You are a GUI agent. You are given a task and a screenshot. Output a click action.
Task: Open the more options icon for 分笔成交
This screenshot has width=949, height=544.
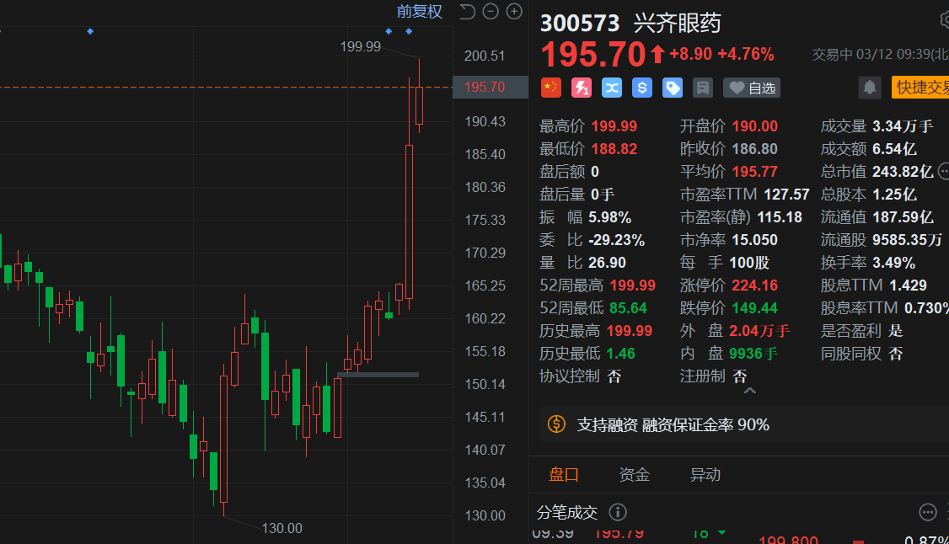click(928, 513)
